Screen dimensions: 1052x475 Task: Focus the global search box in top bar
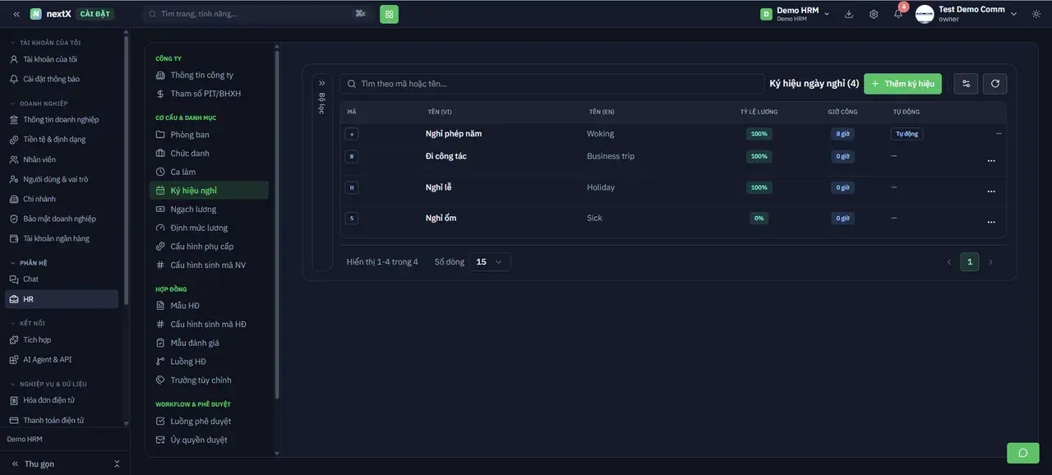[x=258, y=14]
